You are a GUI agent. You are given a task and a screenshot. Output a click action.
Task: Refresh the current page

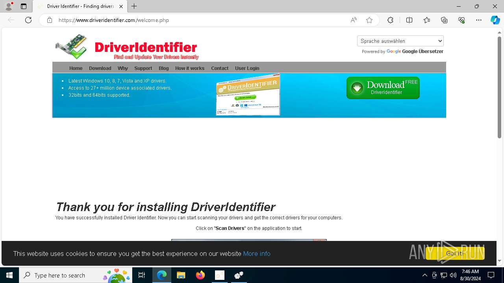pyautogui.click(x=28, y=20)
